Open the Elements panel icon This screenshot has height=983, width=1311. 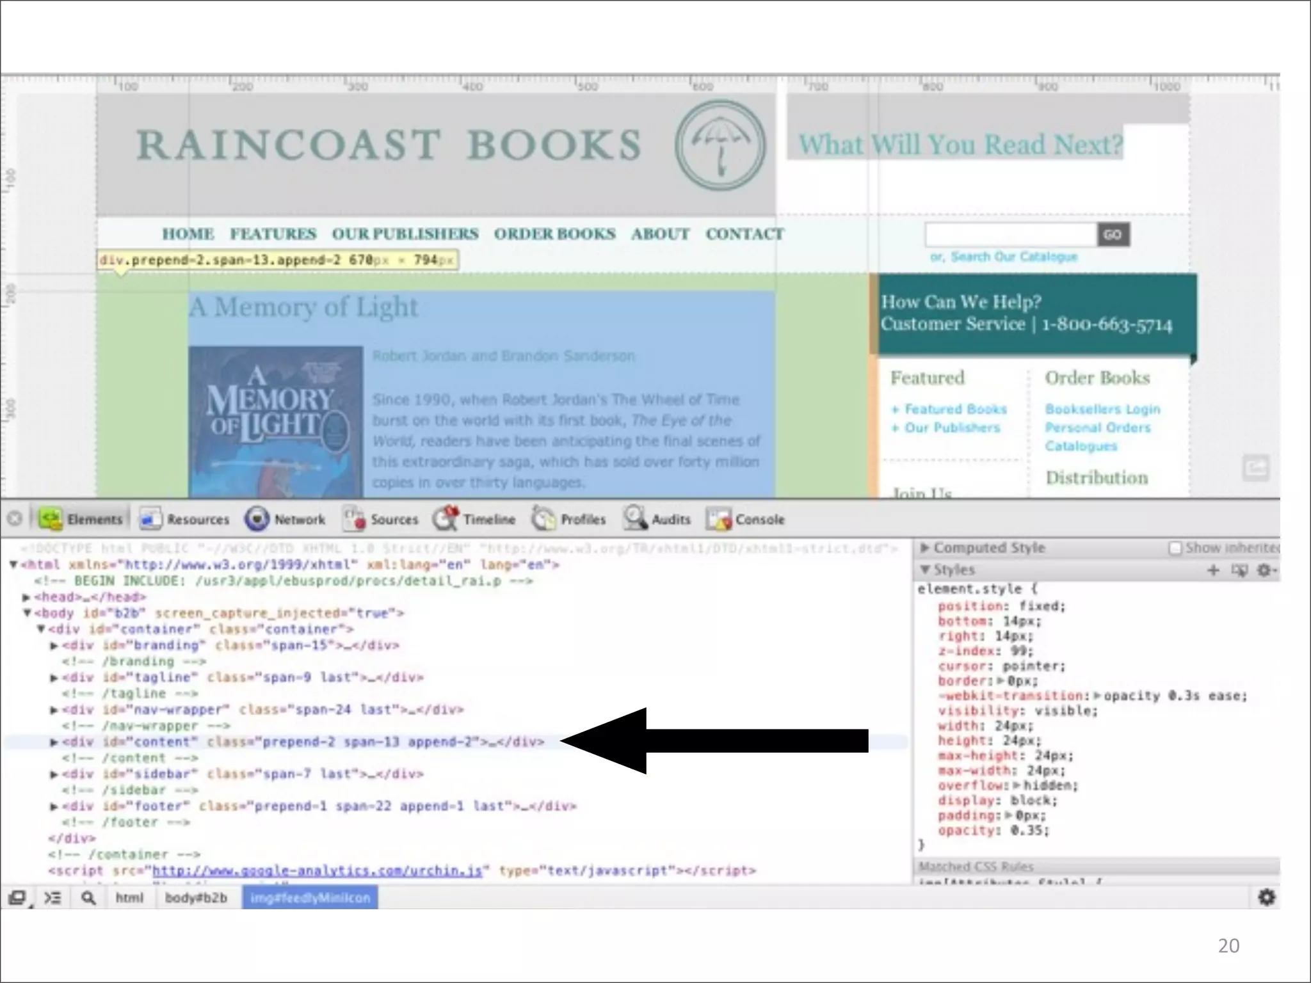[51, 519]
